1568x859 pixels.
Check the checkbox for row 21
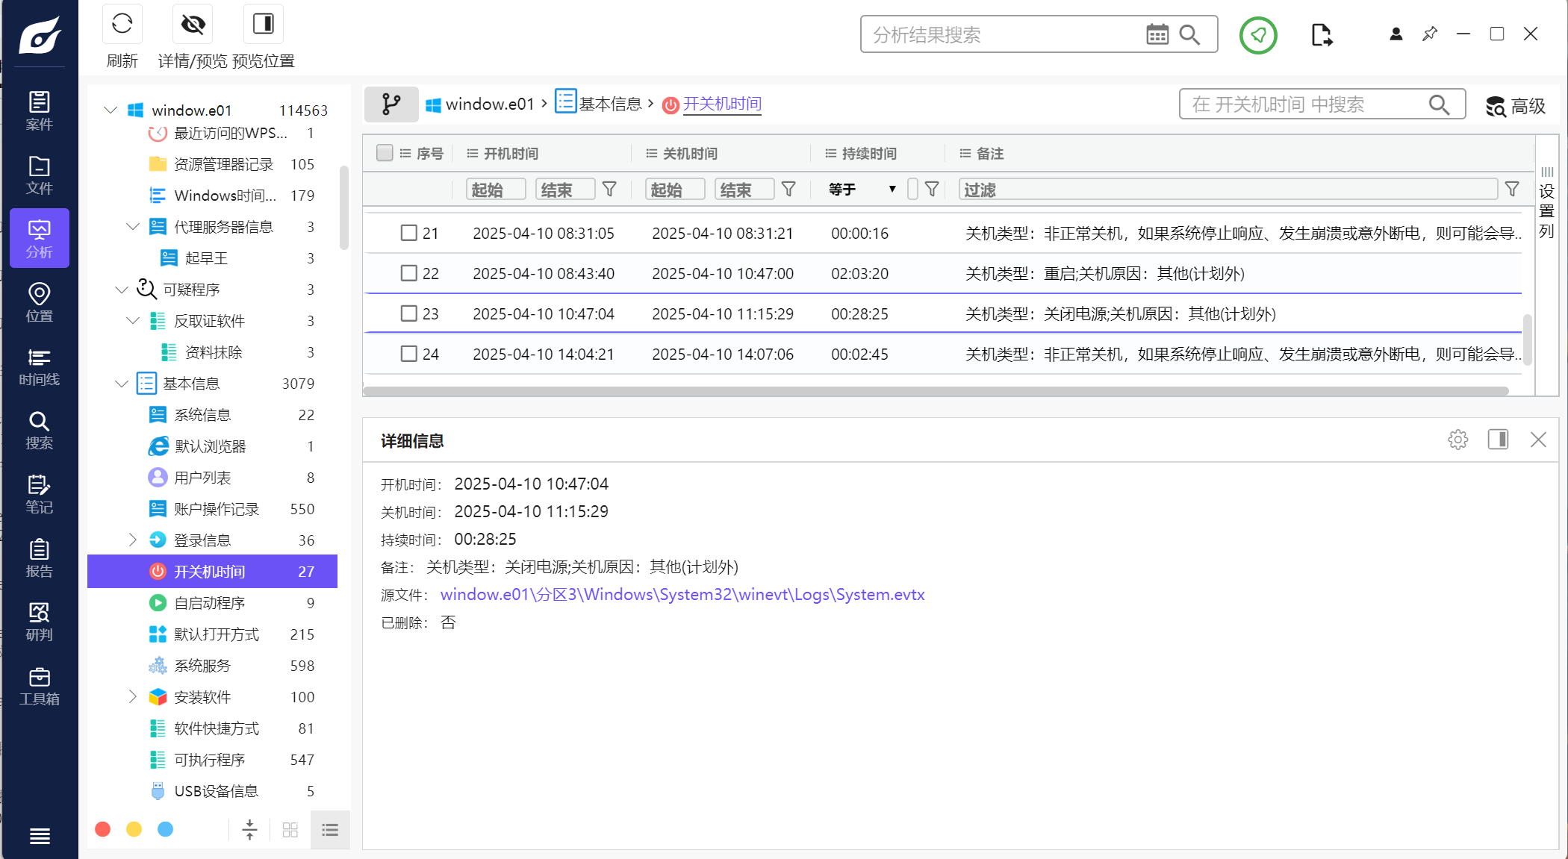pos(408,233)
